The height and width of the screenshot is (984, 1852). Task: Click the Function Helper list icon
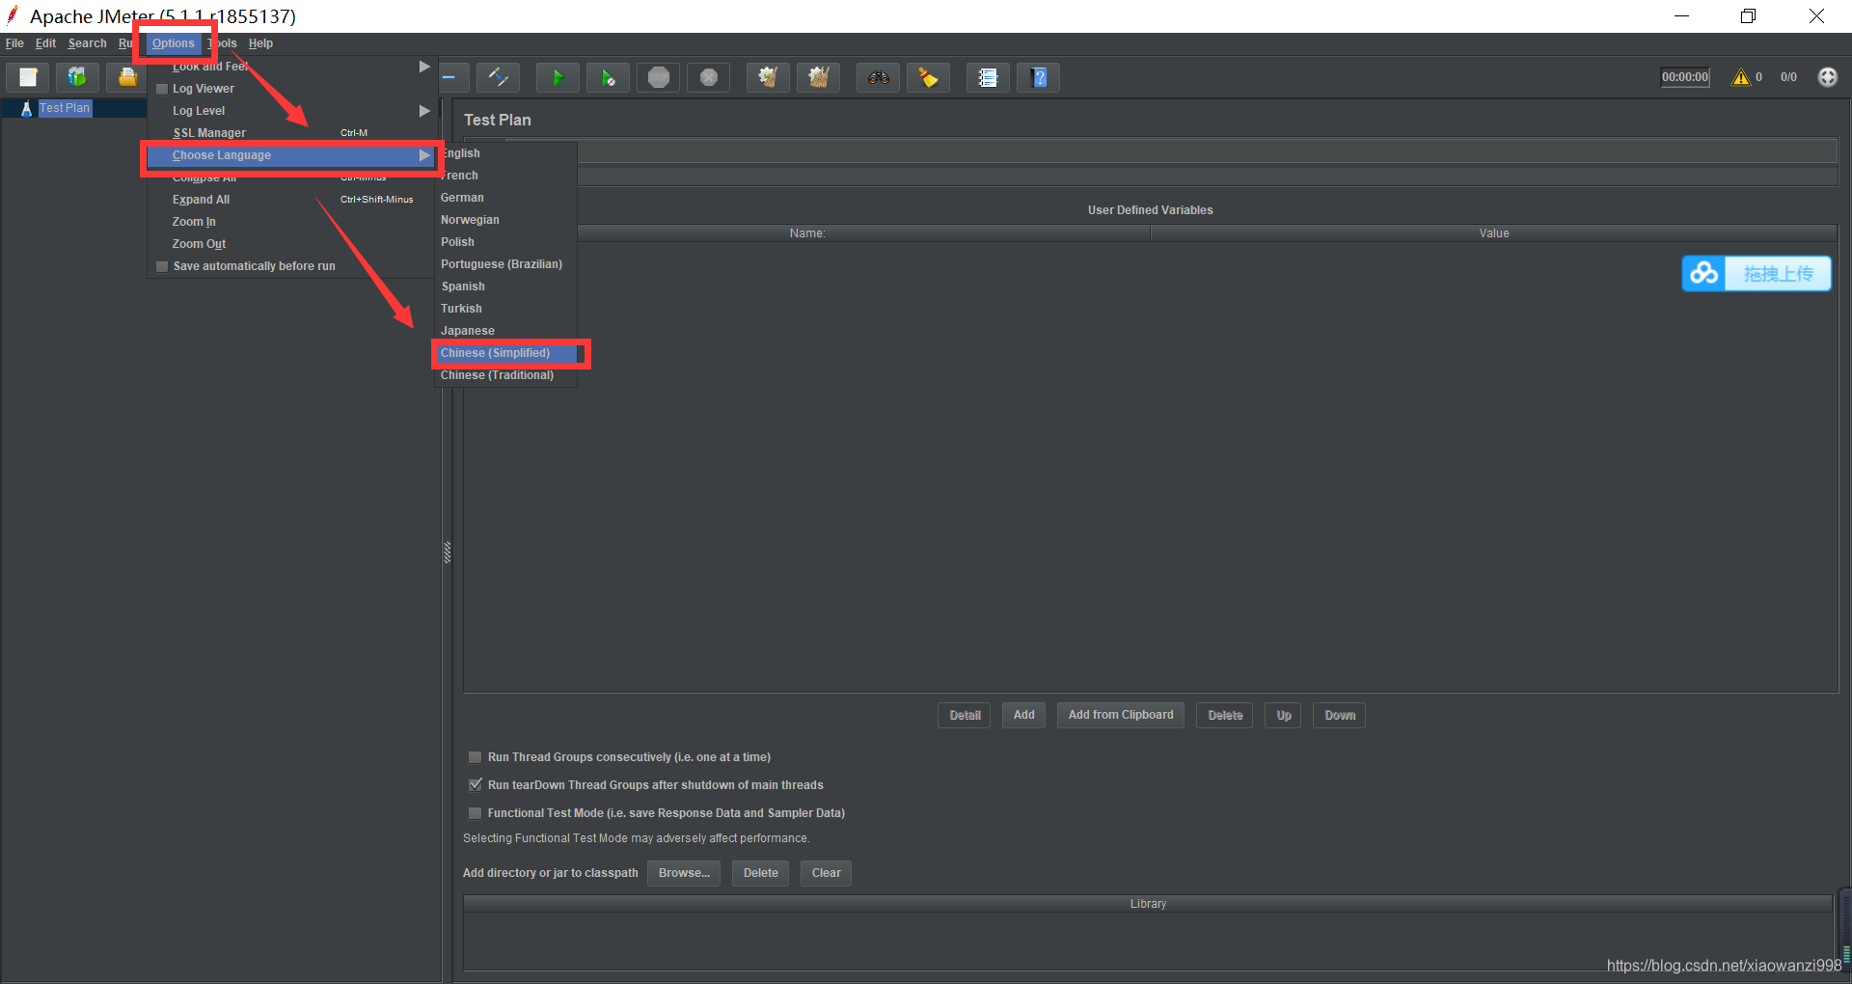(988, 77)
